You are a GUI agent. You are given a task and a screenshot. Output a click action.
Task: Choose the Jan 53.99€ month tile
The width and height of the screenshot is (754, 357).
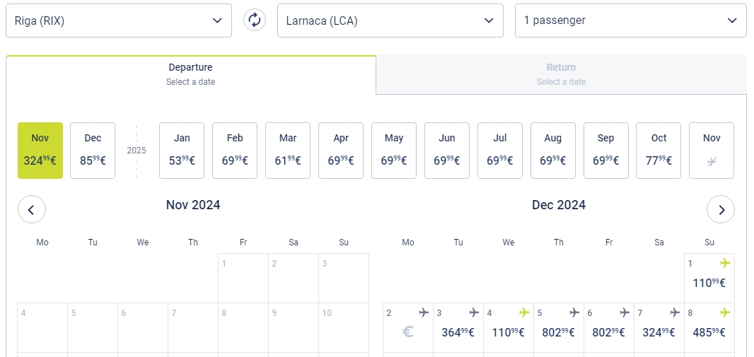[182, 151]
